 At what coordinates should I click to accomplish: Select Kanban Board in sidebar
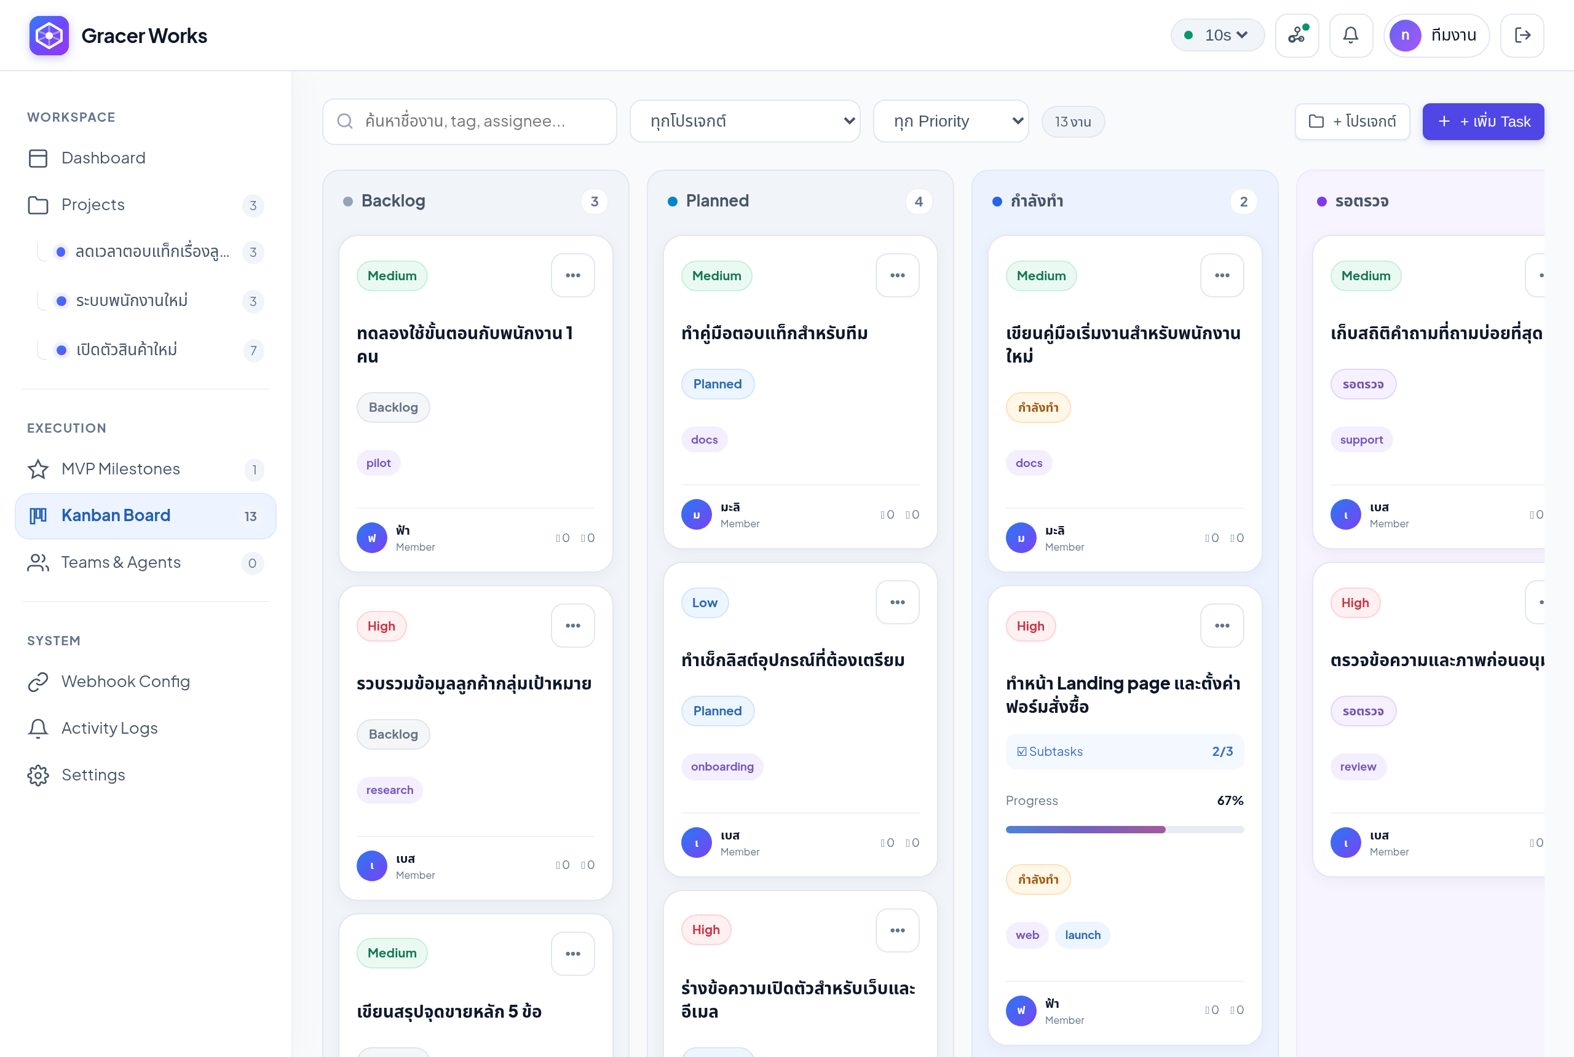[x=146, y=516]
